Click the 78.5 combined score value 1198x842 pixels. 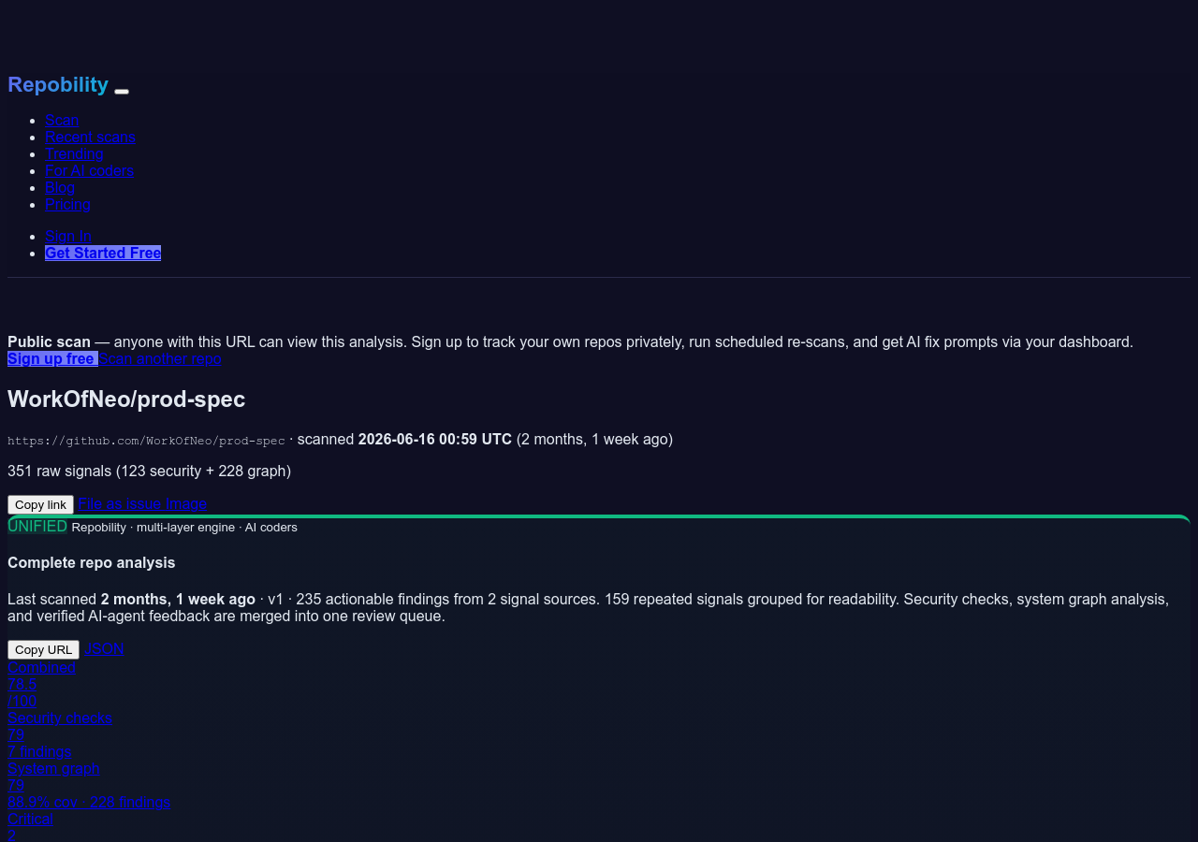22,684
